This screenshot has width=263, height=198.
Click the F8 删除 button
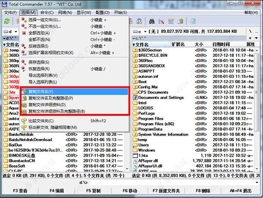tap(203, 191)
